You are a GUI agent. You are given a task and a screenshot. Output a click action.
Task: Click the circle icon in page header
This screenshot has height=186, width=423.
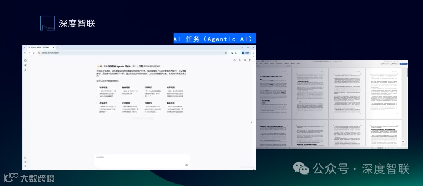(x=235, y=60)
